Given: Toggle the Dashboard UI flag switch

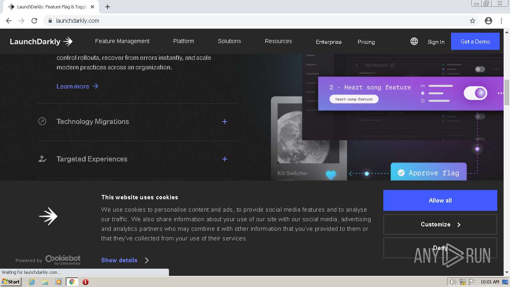Looking at the screenshot, I should click(x=480, y=69).
